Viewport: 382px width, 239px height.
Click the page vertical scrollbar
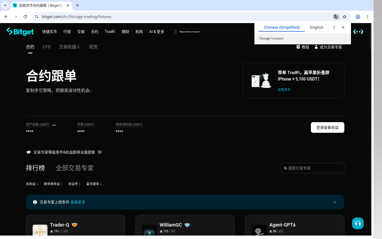pos(371,37)
